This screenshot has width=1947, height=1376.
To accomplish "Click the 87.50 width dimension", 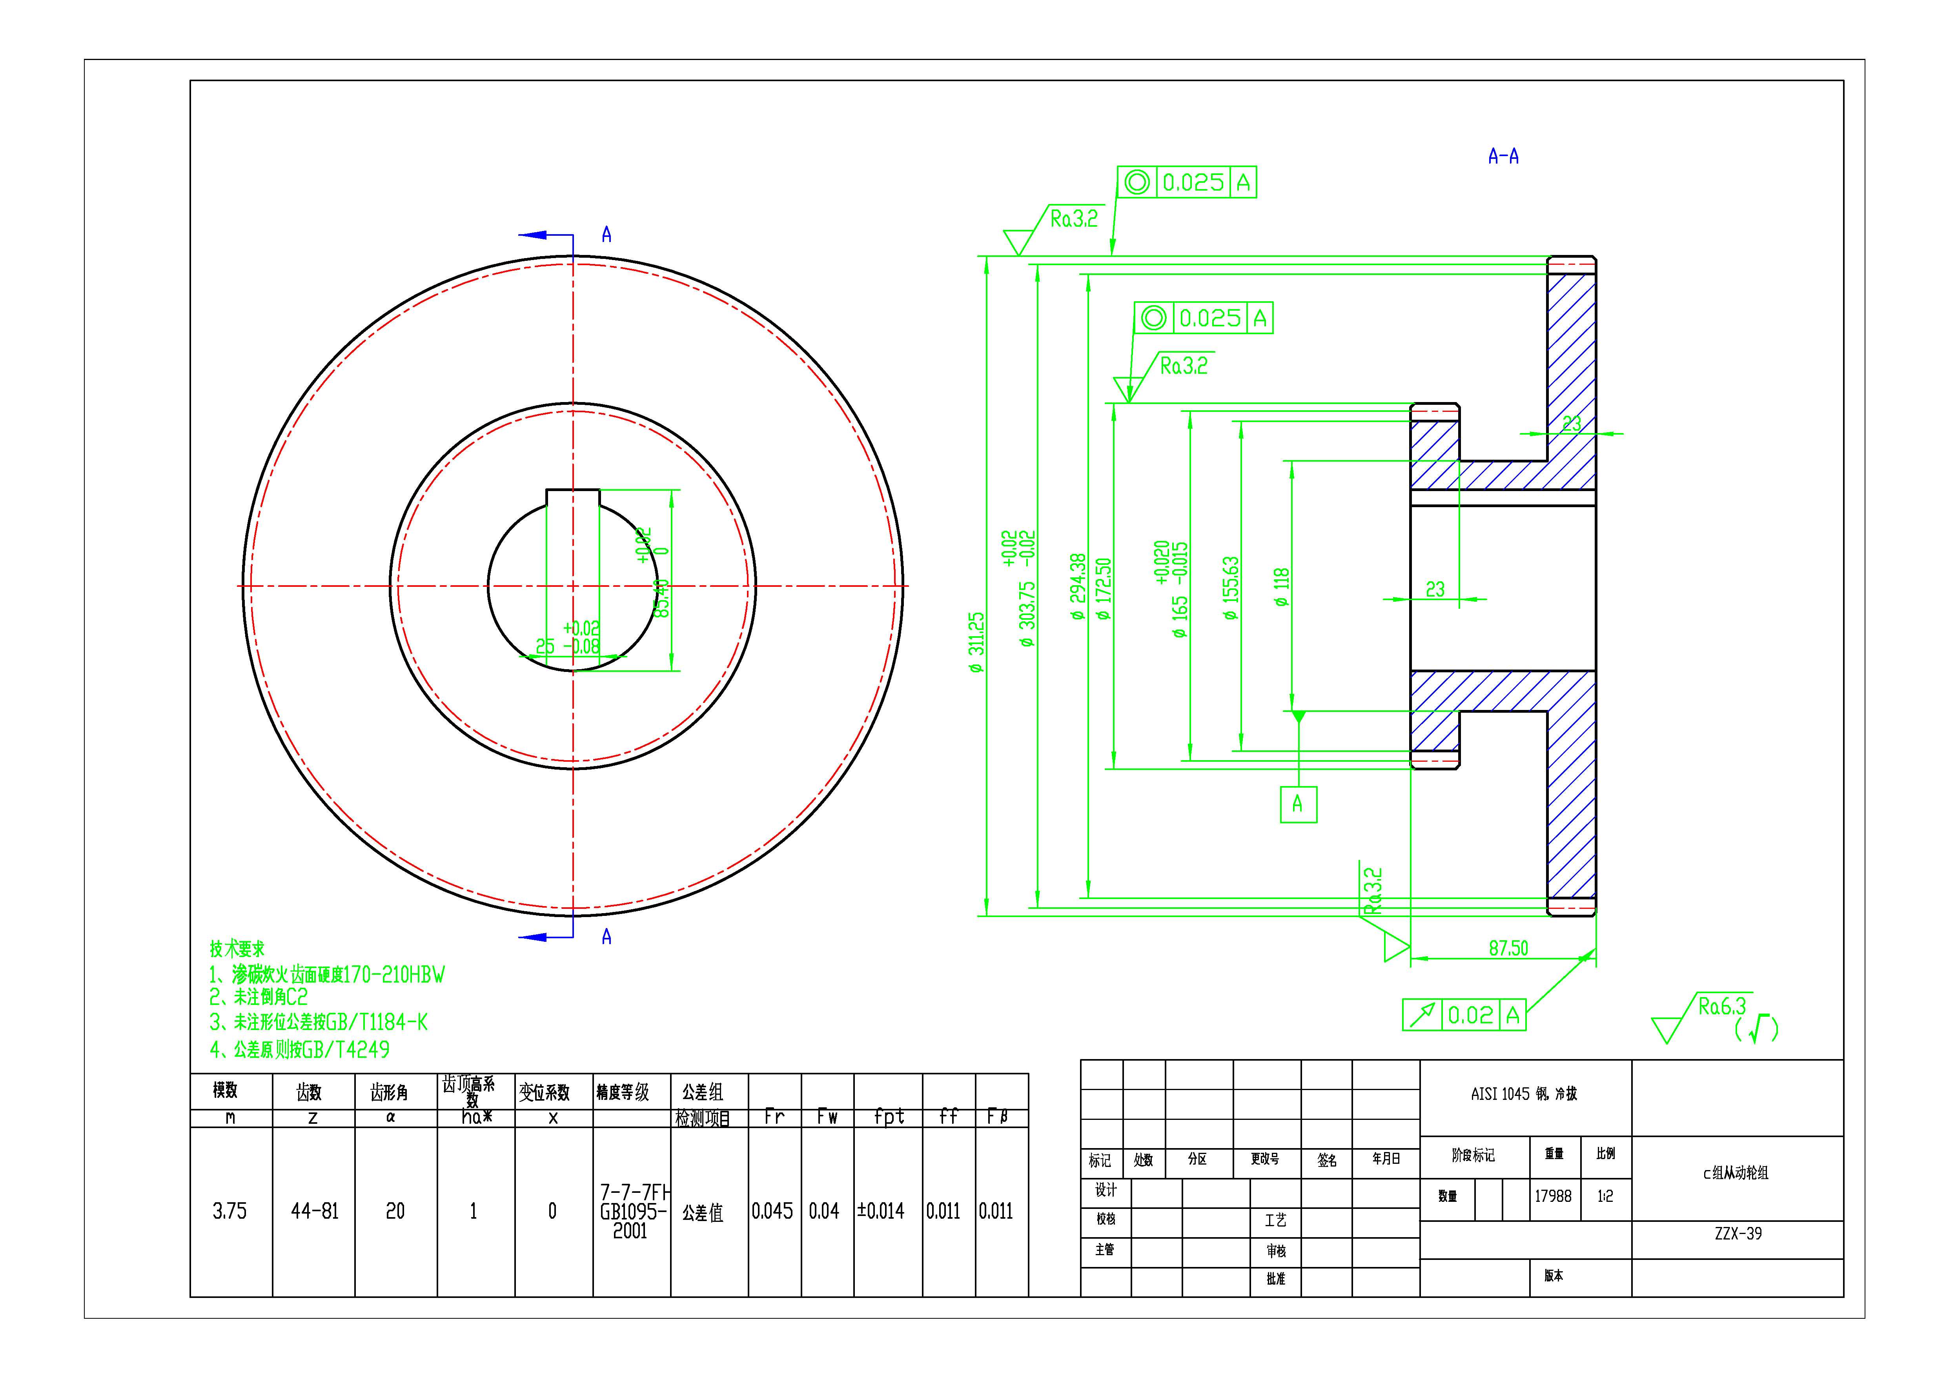I will click(1508, 948).
